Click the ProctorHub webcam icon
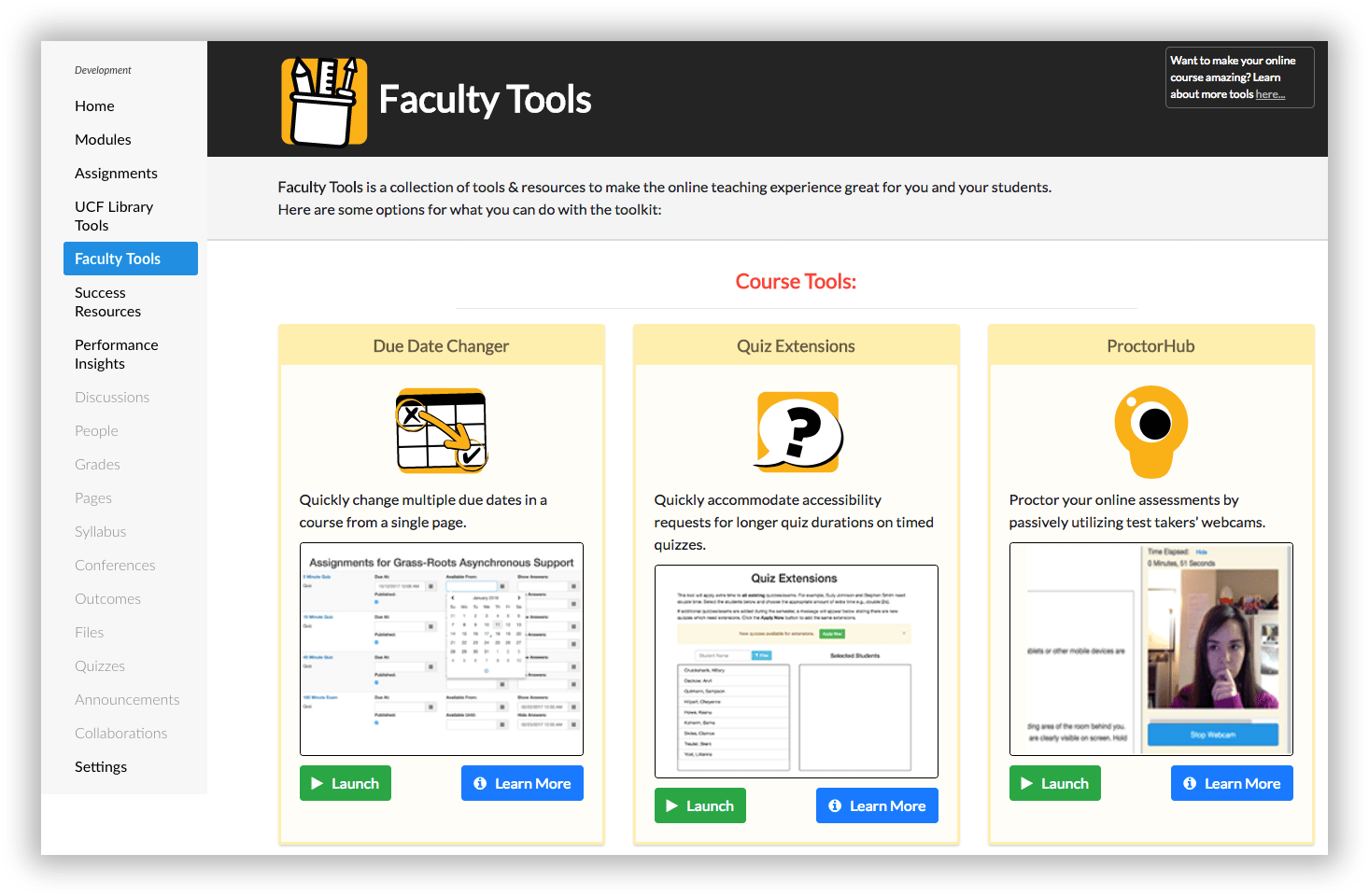The width and height of the screenshot is (1369, 896). point(1151,431)
